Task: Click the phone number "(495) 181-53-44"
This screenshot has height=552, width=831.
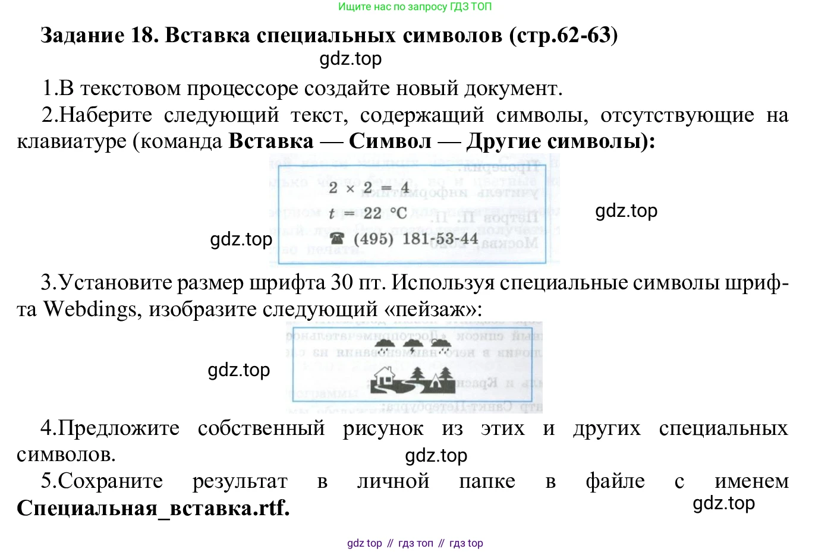Action: click(x=415, y=239)
